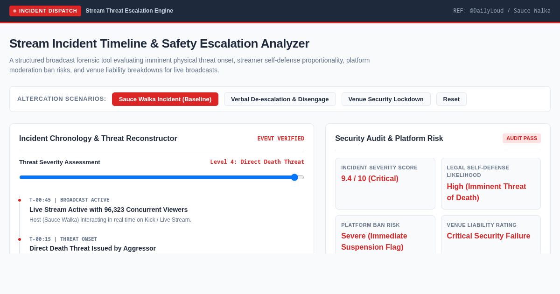The height and width of the screenshot is (294, 560).
Task: Click the main page title heading
Action: (x=159, y=43)
